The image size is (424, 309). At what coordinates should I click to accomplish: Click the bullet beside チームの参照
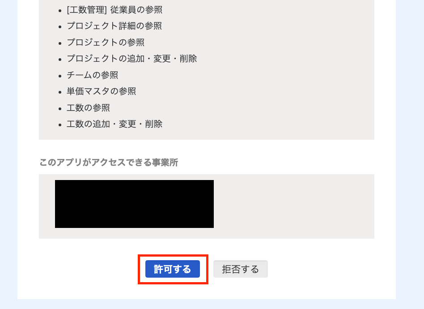60,76
